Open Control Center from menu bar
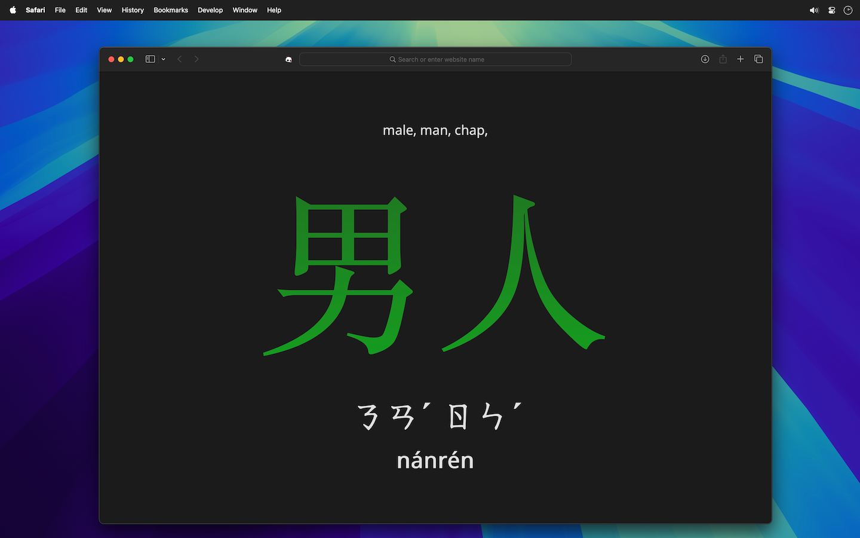Screen dimensions: 860x538 831,10
